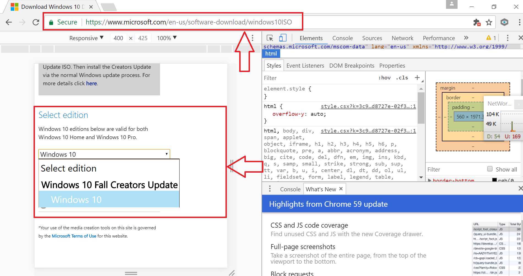Select the Styles sidebar tab
The image size is (523, 276).
(x=274, y=65)
